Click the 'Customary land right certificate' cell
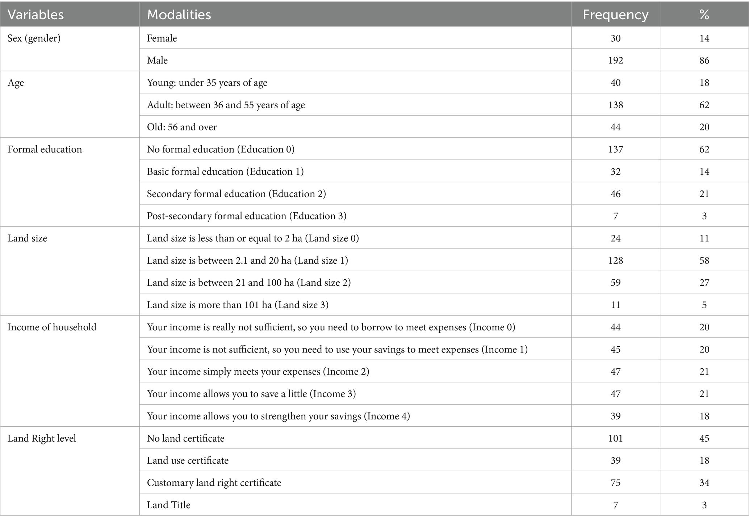This screenshot has width=749, height=522. point(214,483)
